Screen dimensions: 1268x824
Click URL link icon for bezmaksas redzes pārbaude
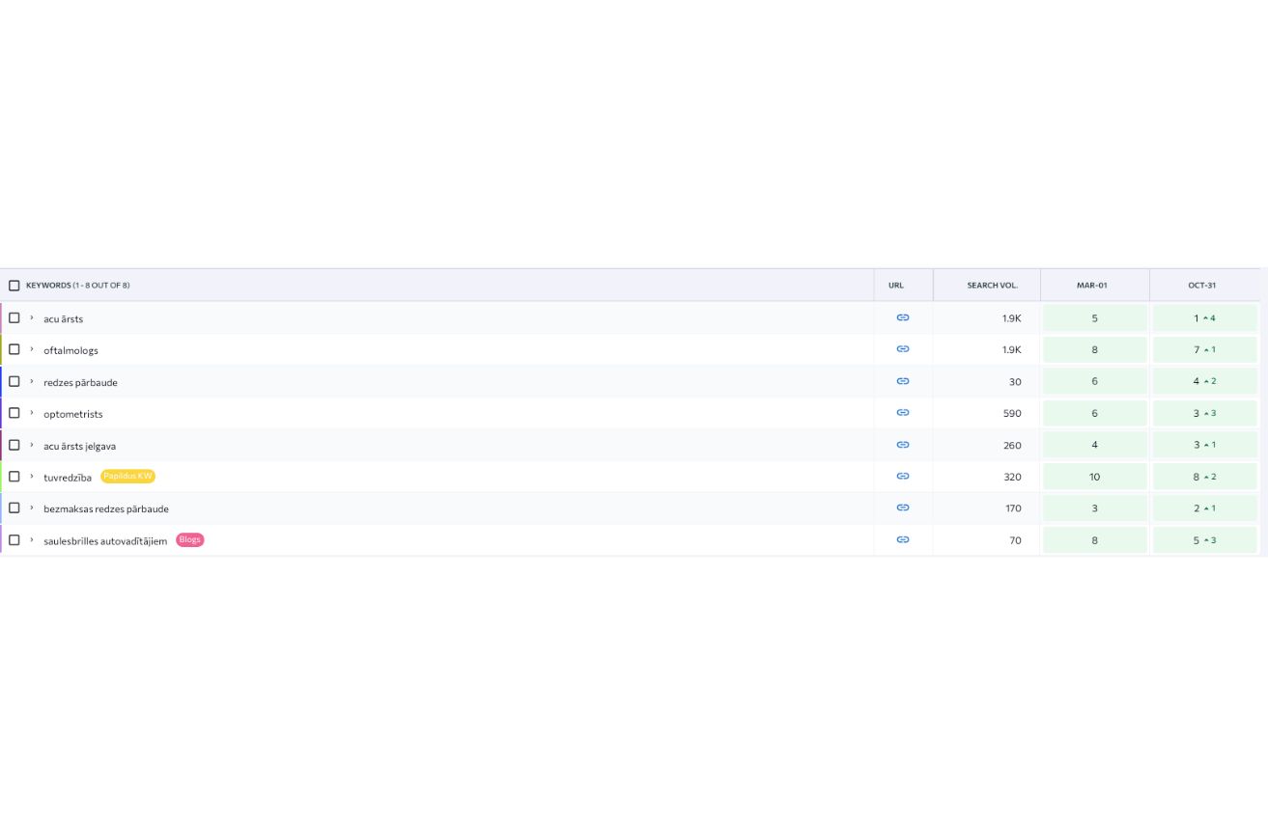click(903, 508)
